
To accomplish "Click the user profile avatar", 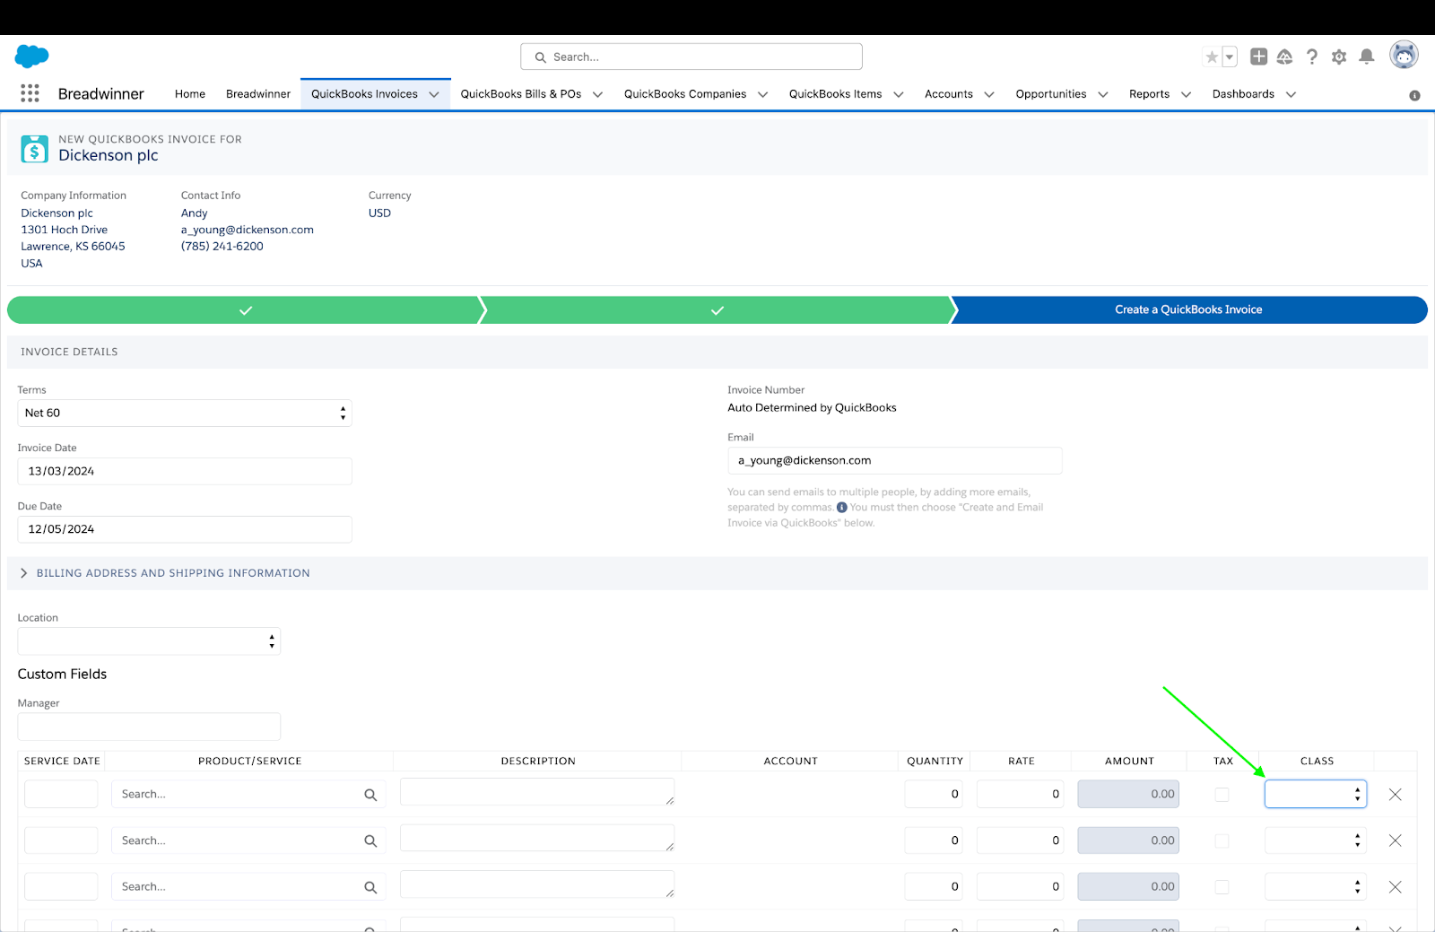I will pos(1404,55).
